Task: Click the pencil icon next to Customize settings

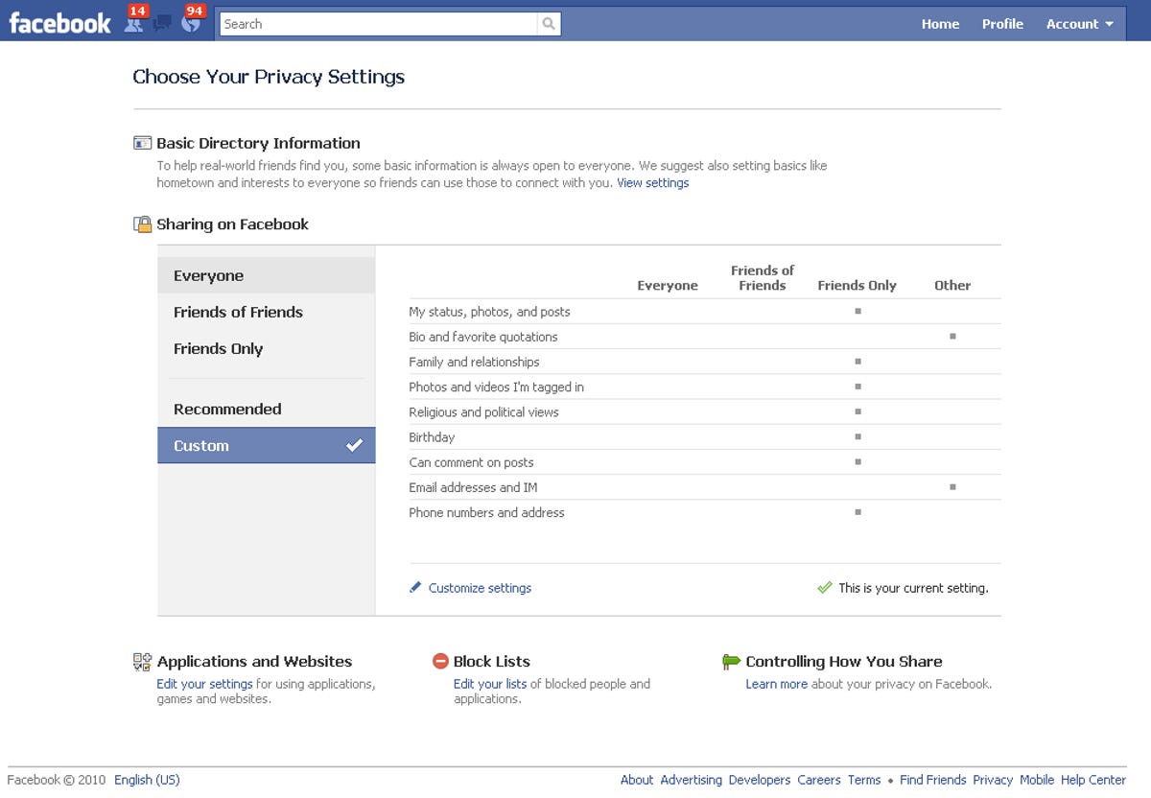Action: tap(415, 588)
